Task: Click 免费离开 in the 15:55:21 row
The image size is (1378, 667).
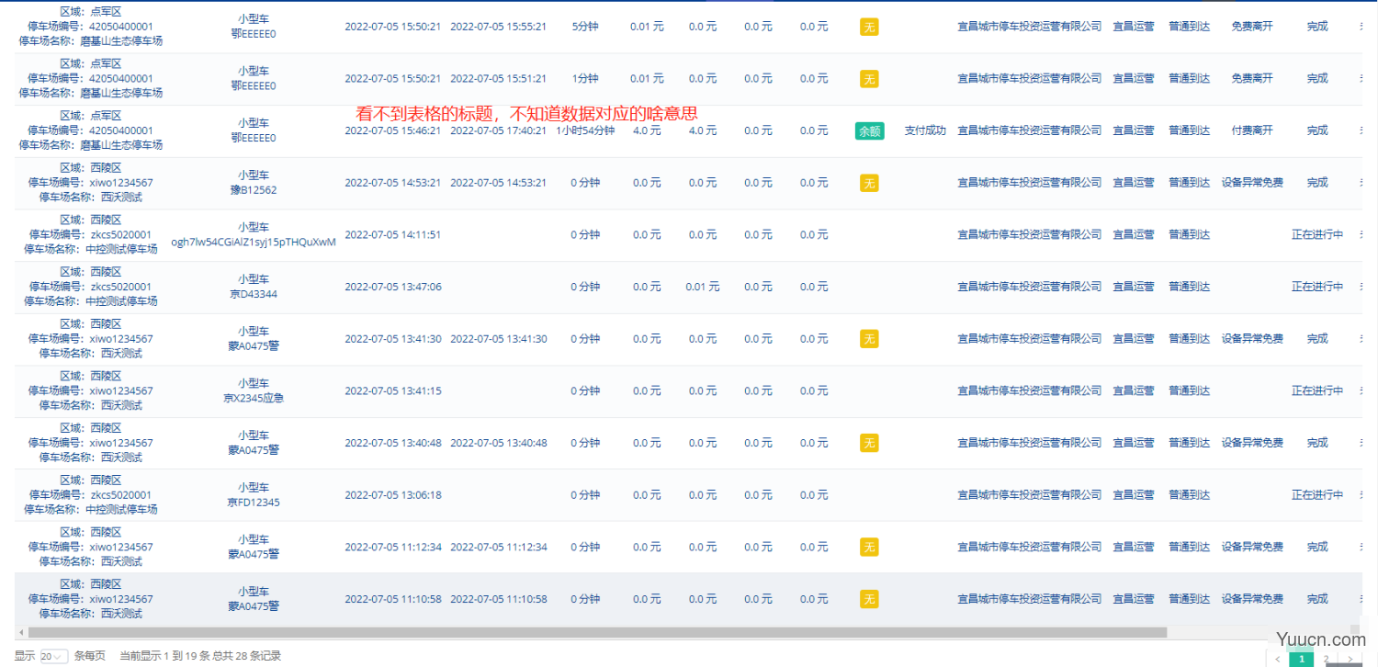Action: [1252, 27]
